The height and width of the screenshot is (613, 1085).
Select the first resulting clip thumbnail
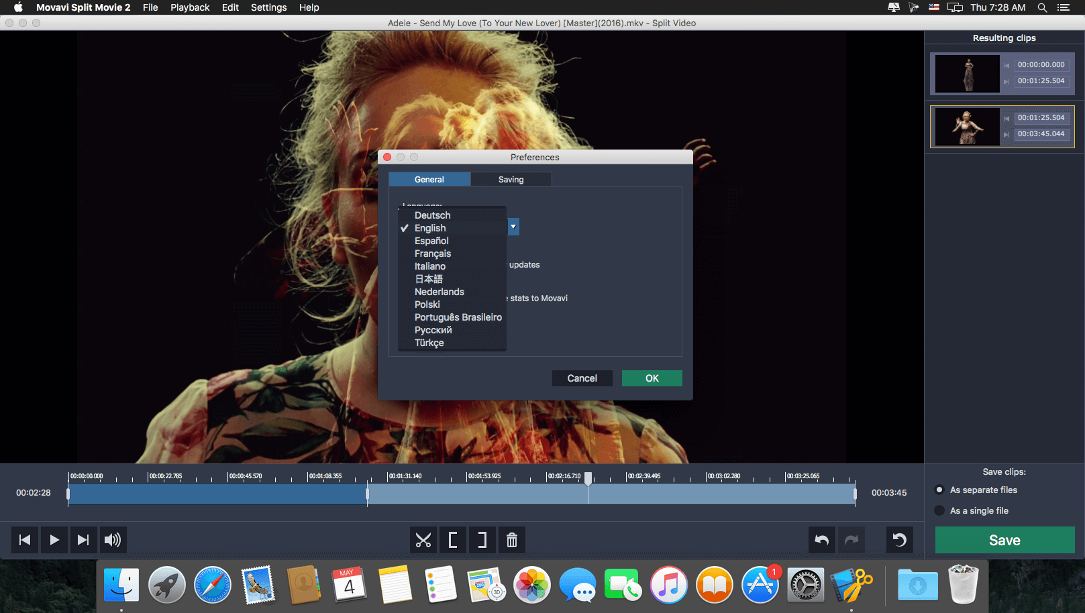coord(968,73)
